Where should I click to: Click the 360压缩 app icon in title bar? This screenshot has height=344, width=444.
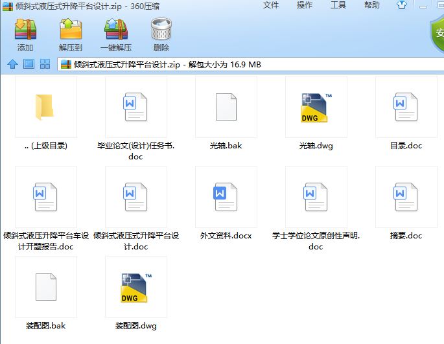pyautogui.click(x=8, y=6)
